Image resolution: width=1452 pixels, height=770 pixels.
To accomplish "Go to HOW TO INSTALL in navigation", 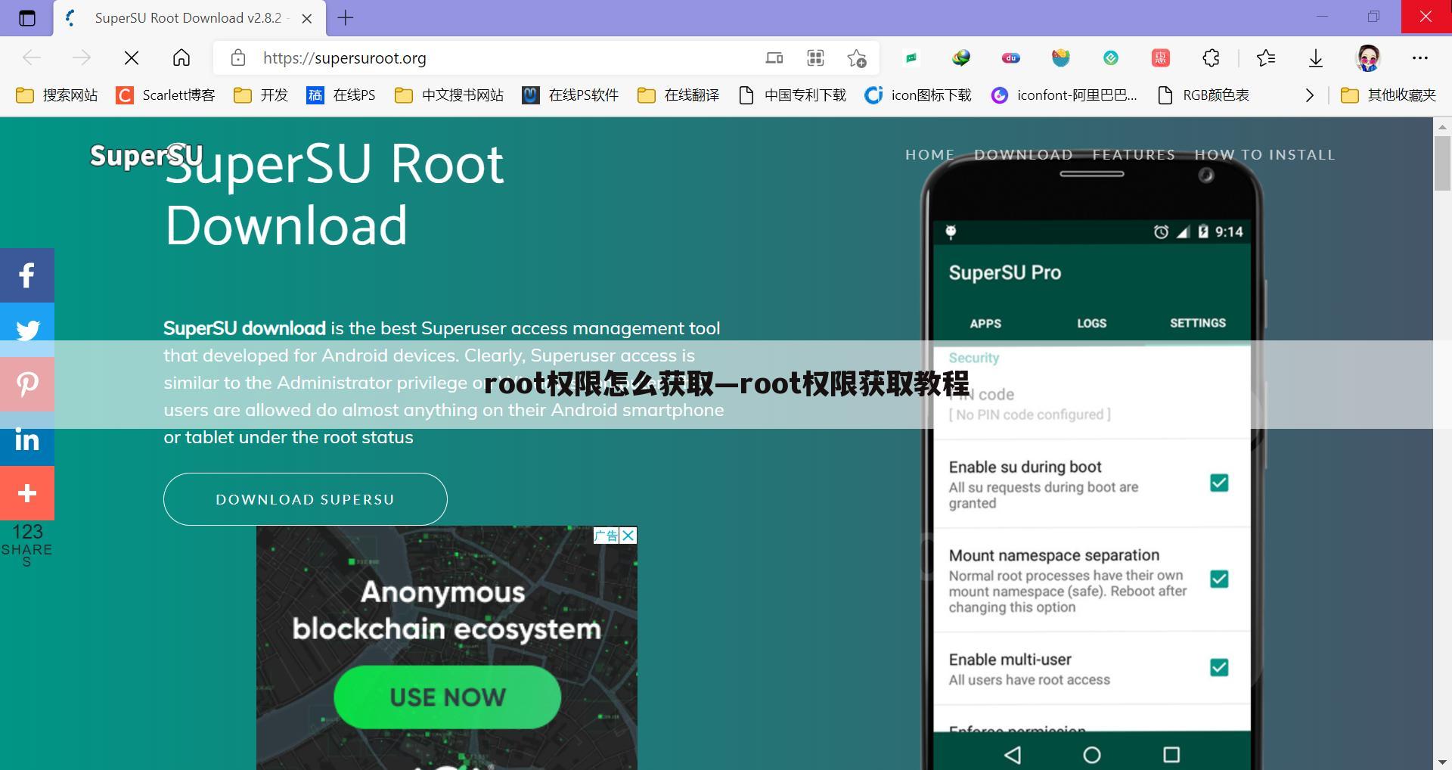I will (x=1264, y=155).
